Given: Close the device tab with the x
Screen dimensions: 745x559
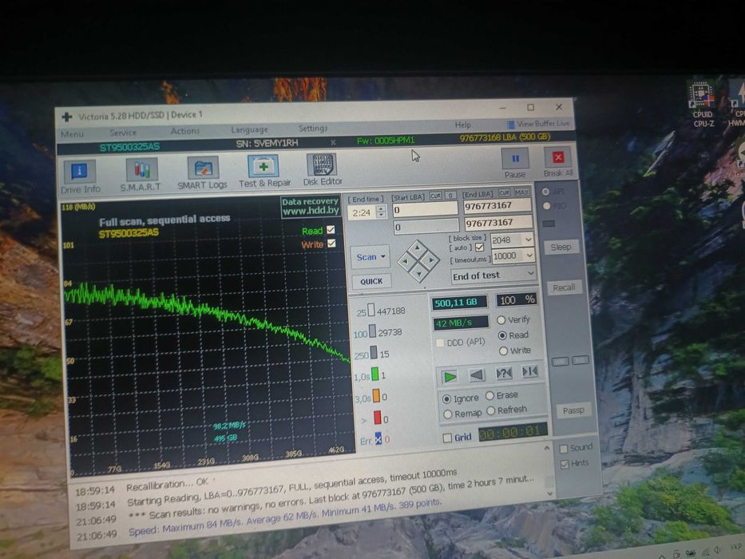Looking at the screenshot, I should pos(333,142).
